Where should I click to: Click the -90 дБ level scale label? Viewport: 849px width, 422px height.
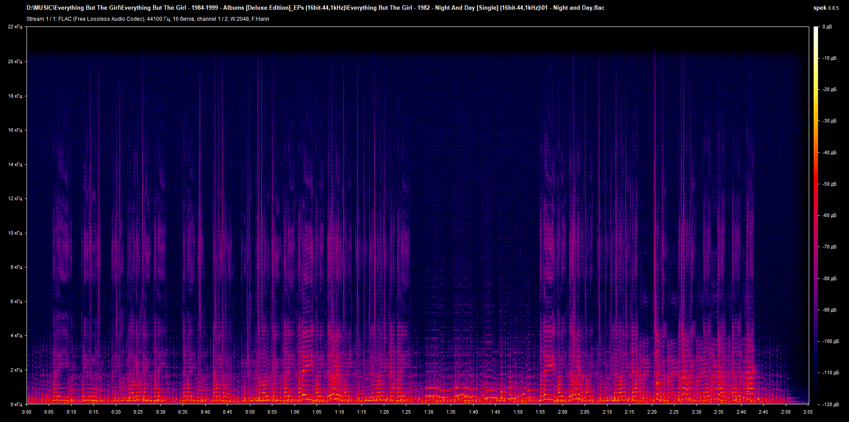click(x=829, y=310)
